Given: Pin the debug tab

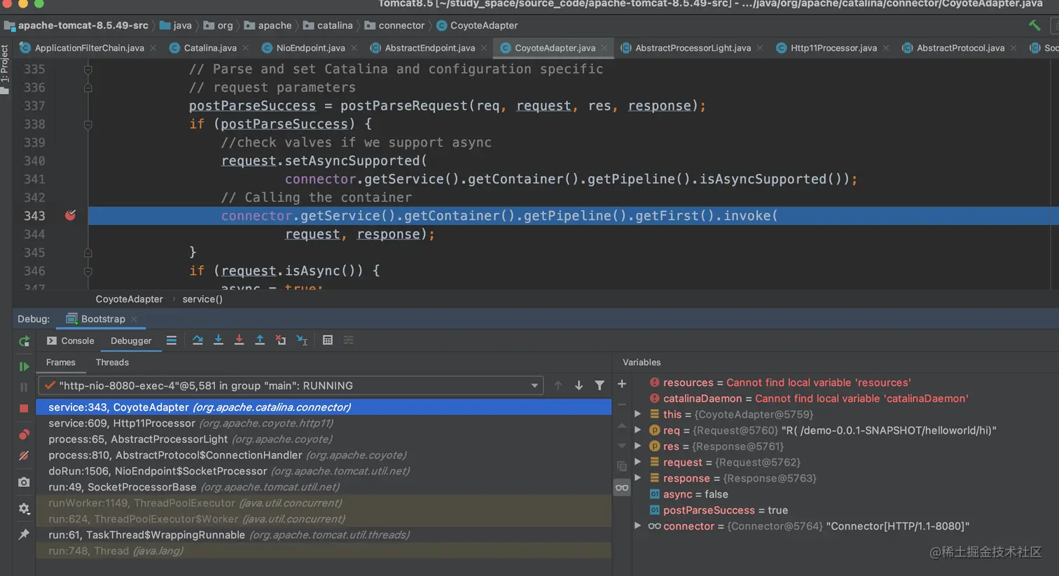Looking at the screenshot, I should pos(24,535).
